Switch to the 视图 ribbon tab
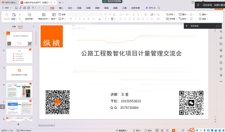This screenshot has width=225, height=132. click(x=115, y=8)
